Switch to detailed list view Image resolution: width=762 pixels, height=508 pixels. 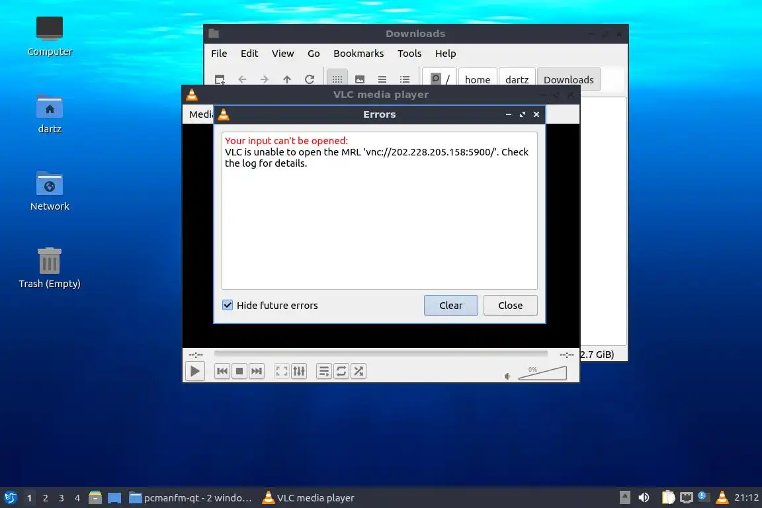point(405,79)
